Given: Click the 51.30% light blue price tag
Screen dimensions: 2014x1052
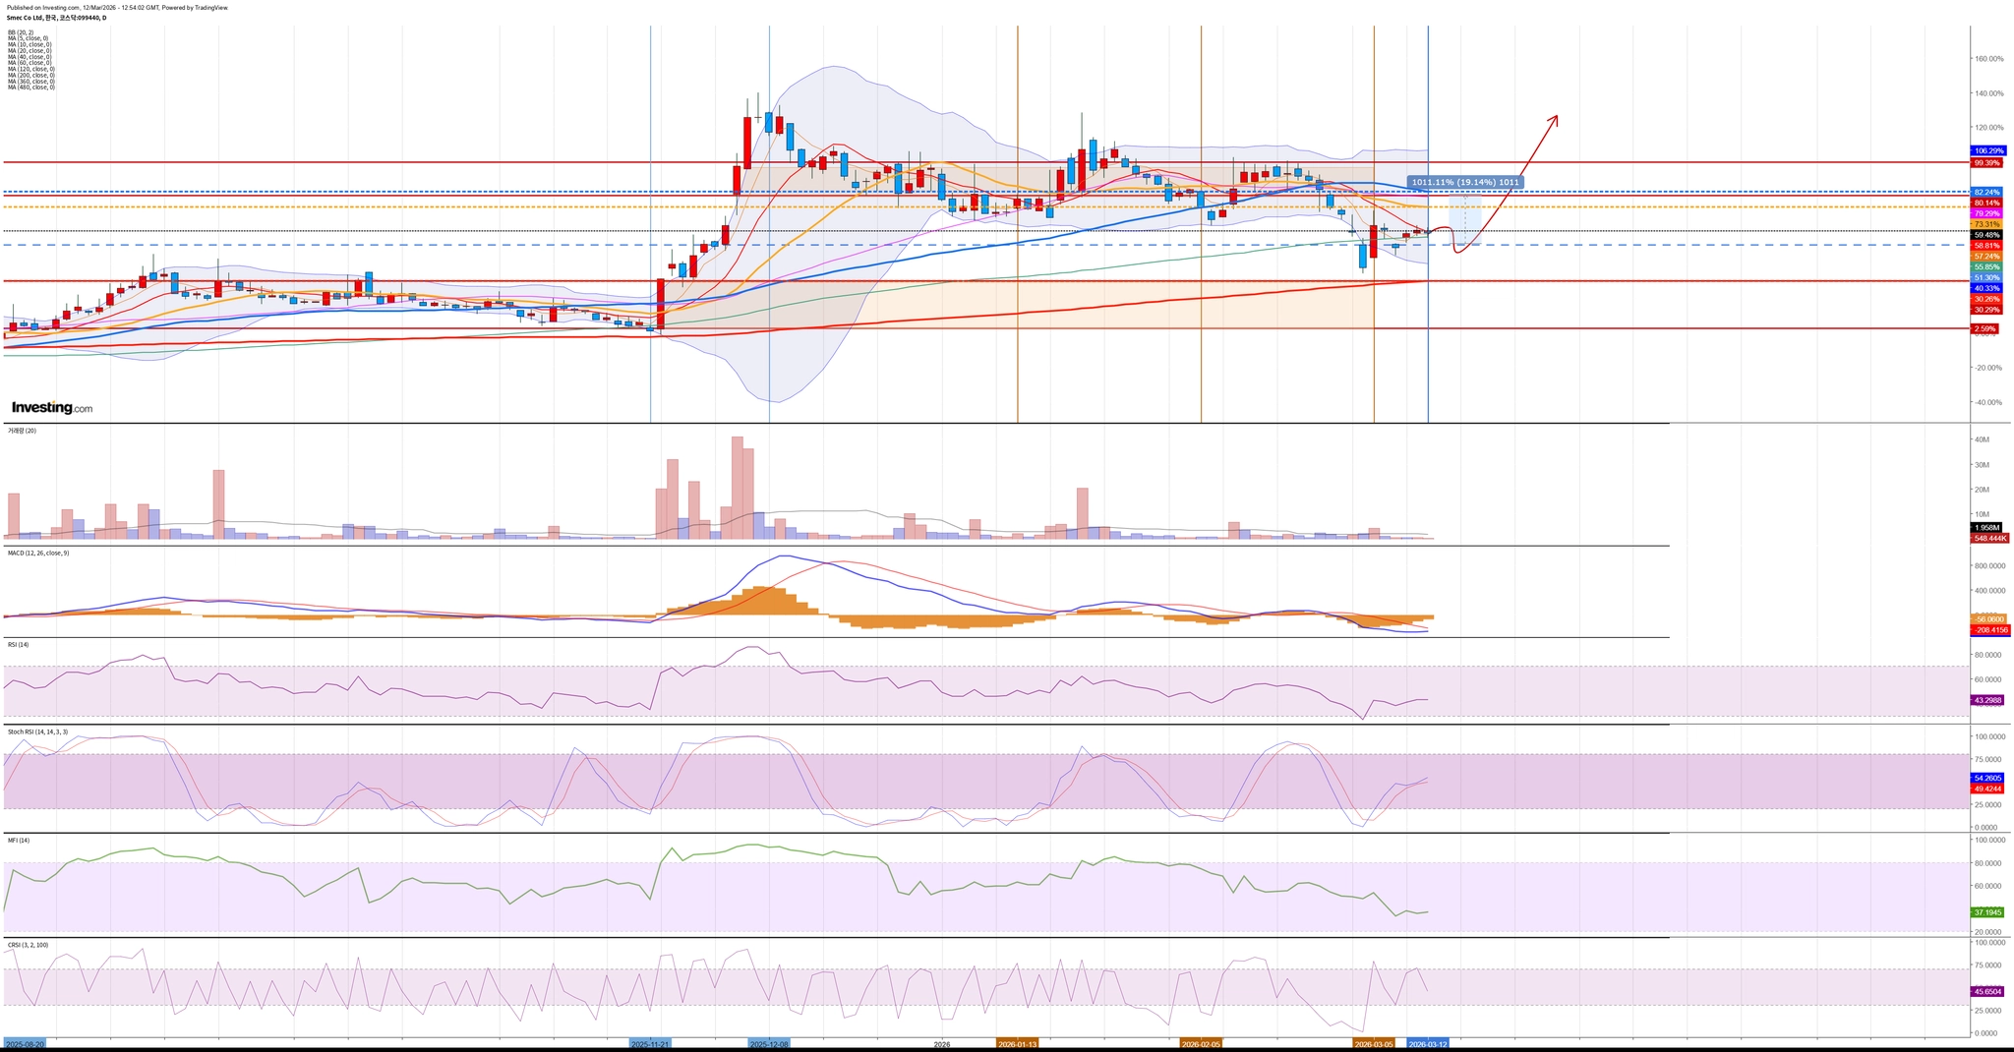Looking at the screenshot, I should 1986,277.
